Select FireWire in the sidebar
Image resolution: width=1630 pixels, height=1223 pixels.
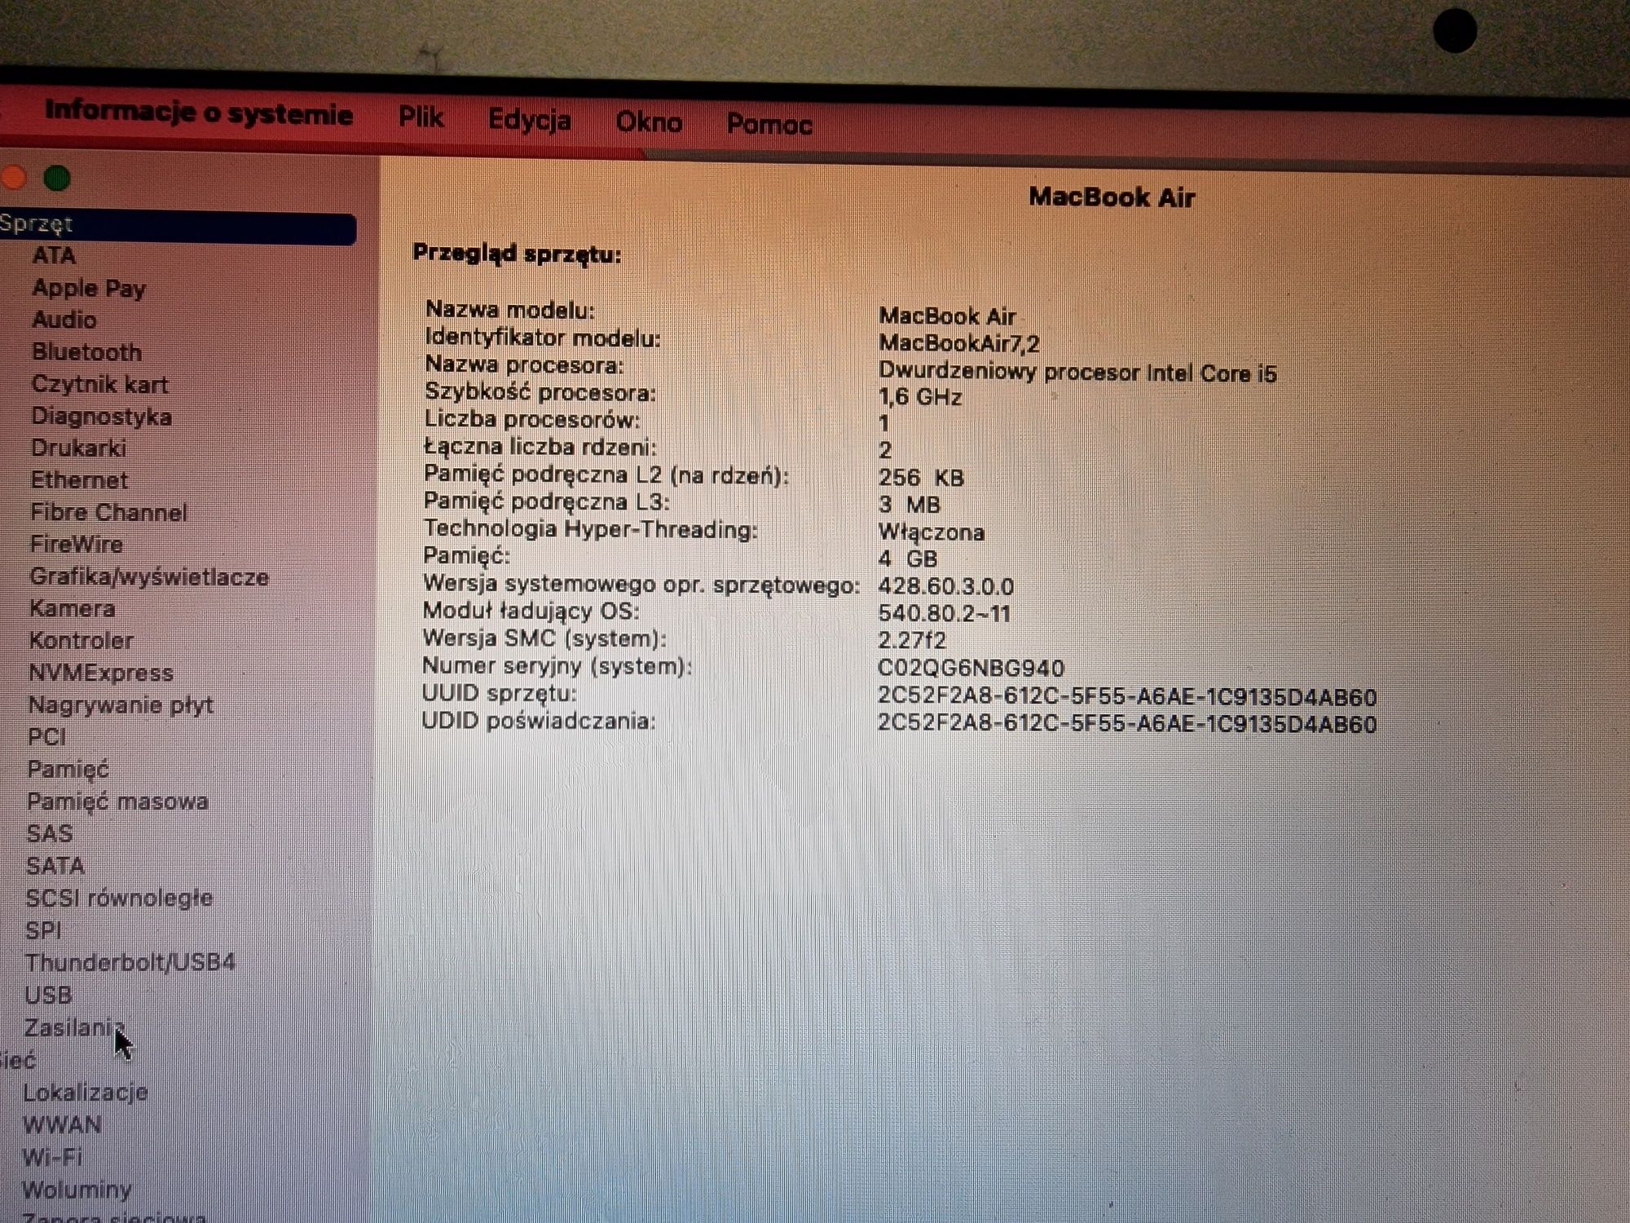(76, 544)
